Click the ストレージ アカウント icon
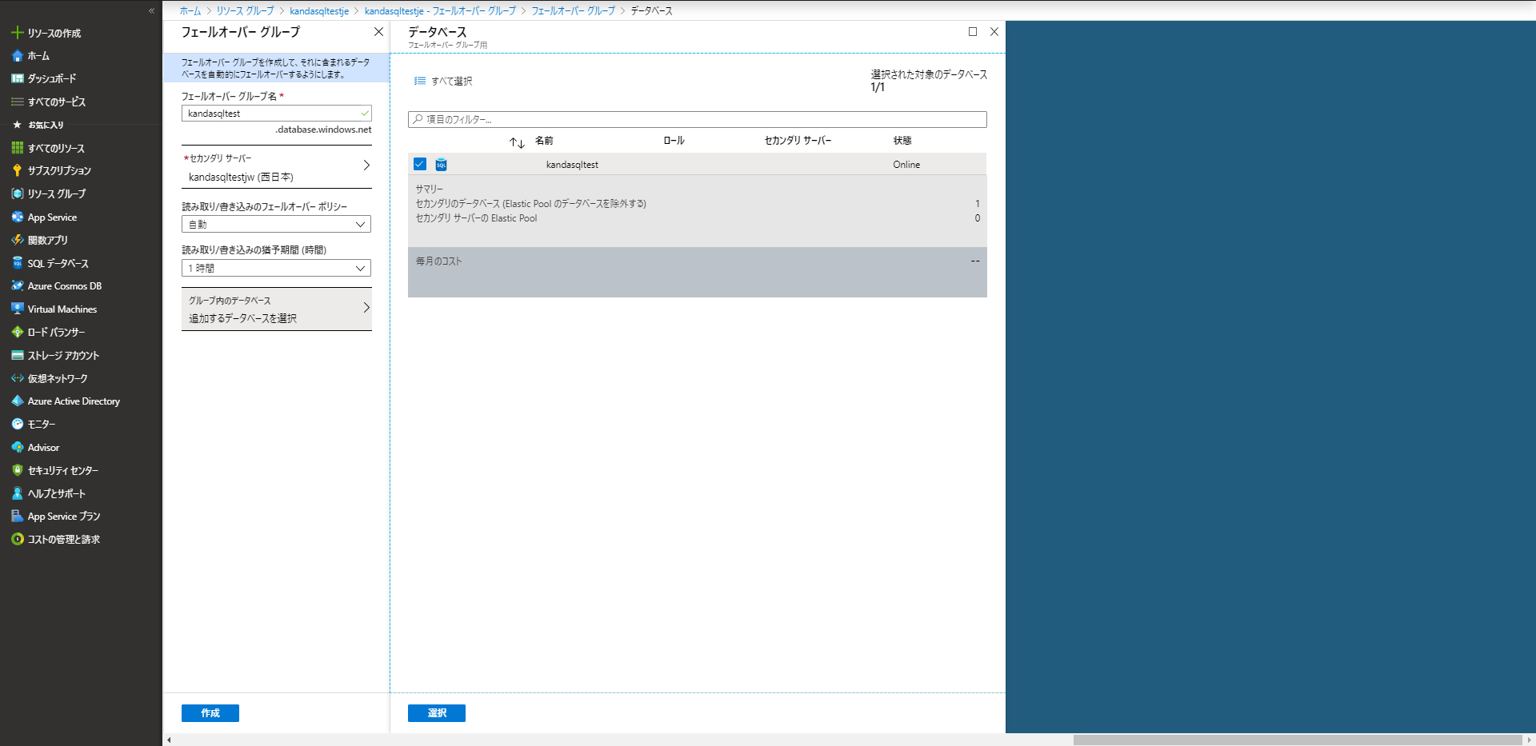 point(17,355)
